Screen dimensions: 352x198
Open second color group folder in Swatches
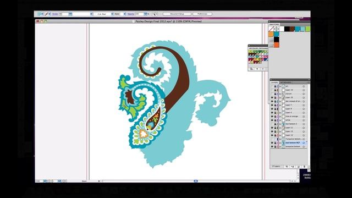[271, 45]
